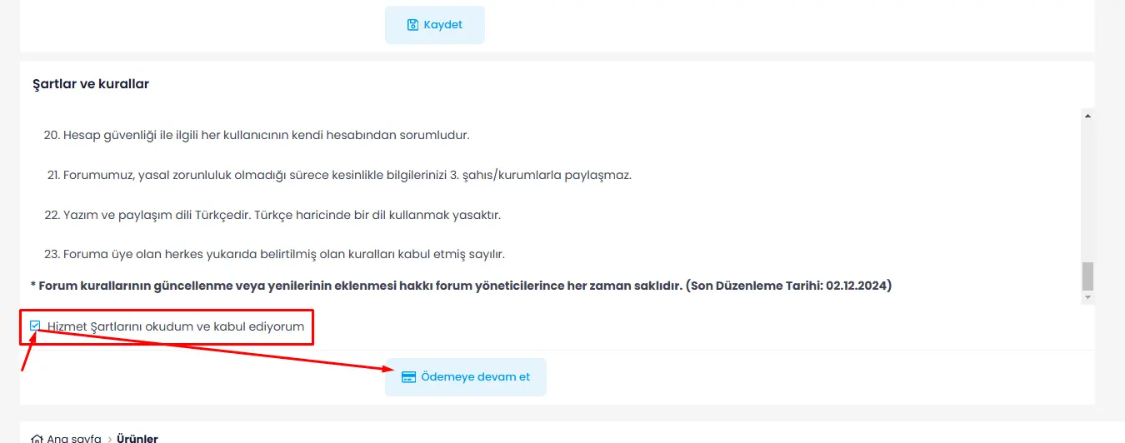The width and height of the screenshot is (1125, 443).
Task: Click rule 22 about Türkçe language
Action: point(272,215)
